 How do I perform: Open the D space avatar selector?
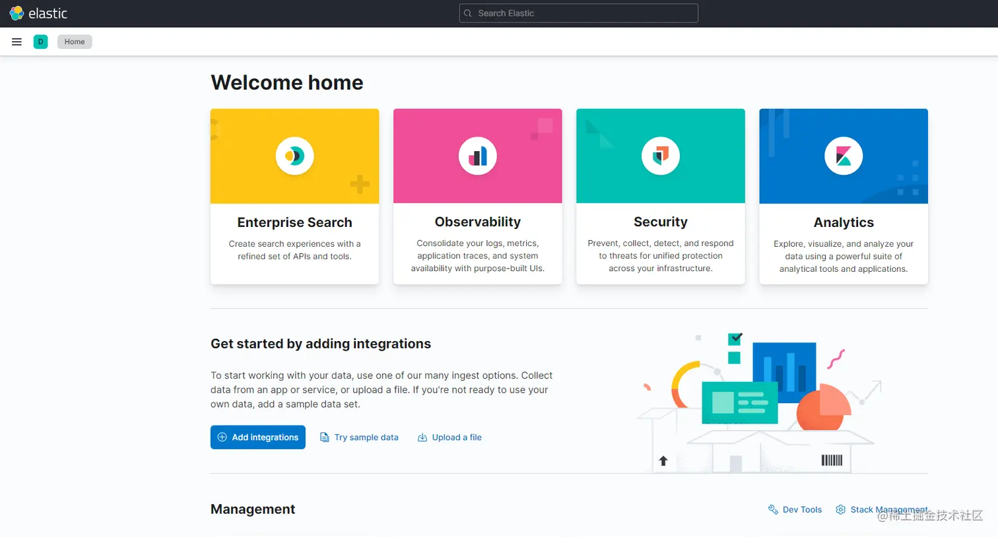pyautogui.click(x=41, y=42)
